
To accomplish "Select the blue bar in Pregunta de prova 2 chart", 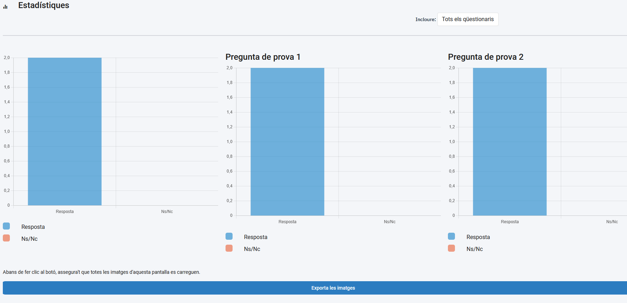I will click(510, 142).
